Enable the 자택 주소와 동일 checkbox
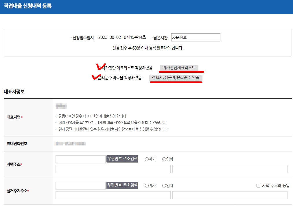293x206 pixels. (x=258, y=185)
